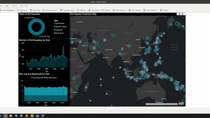Click the Sydney label on map
The height and width of the screenshot is (118, 210).
[x=164, y=99]
